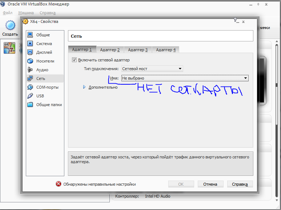Click the Сеть network icon
Image resolution: width=281 pixels, height=210 pixels.
30,78
